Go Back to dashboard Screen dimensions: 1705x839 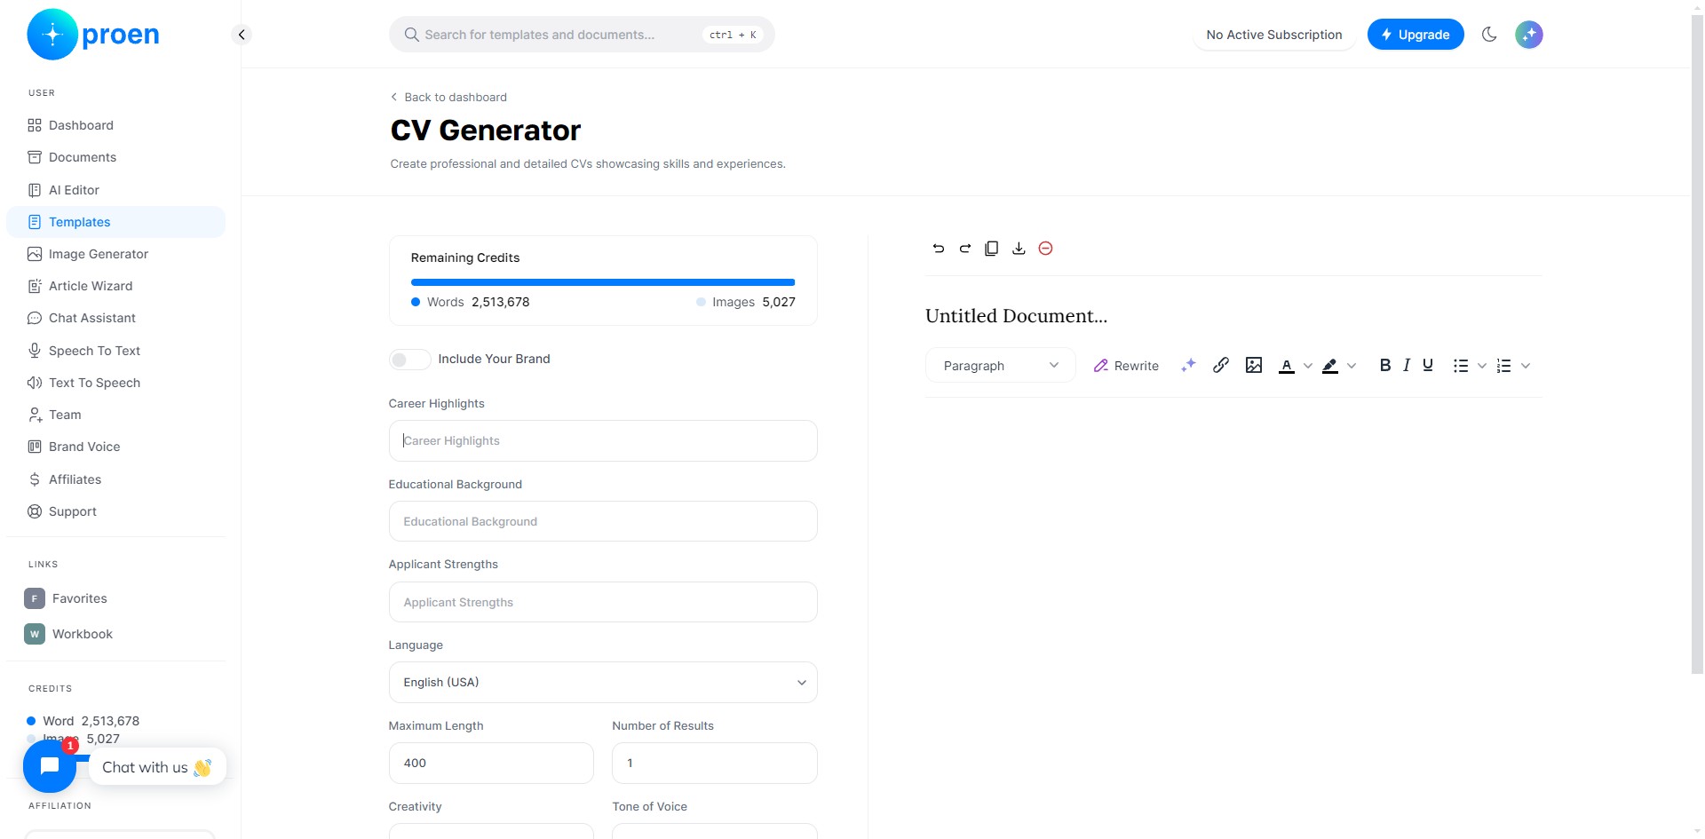(x=449, y=97)
